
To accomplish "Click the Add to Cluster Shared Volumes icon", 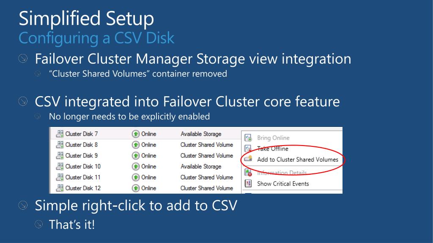I will 248,159.
